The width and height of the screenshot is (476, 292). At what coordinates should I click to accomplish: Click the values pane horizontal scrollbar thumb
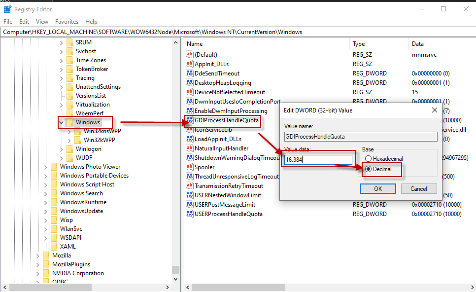238,287
